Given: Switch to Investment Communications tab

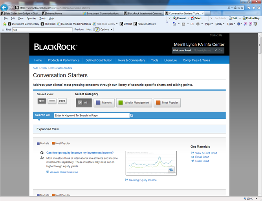Looking at the screenshot, I should 102,13.
